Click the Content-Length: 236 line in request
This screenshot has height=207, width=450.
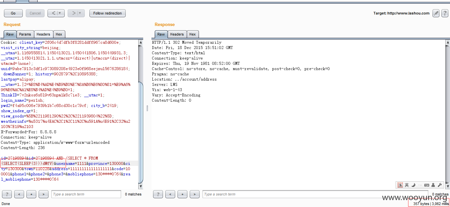point(23,148)
